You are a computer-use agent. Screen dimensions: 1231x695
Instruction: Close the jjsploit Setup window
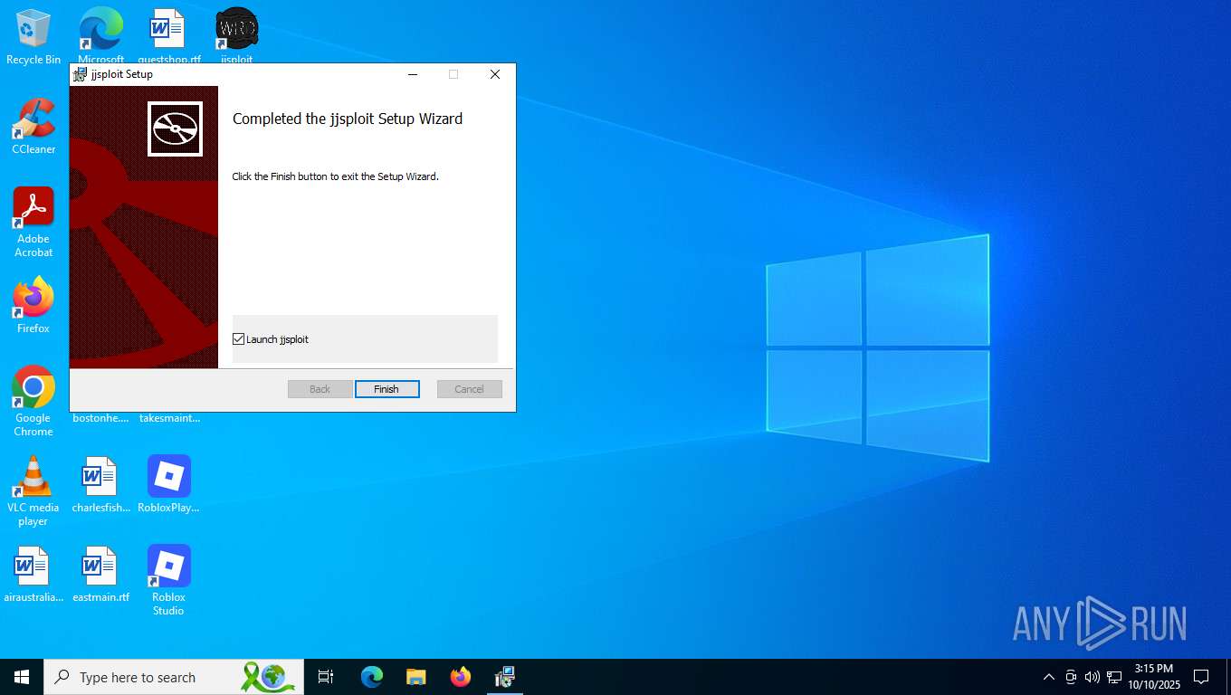pyautogui.click(x=495, y=74)
